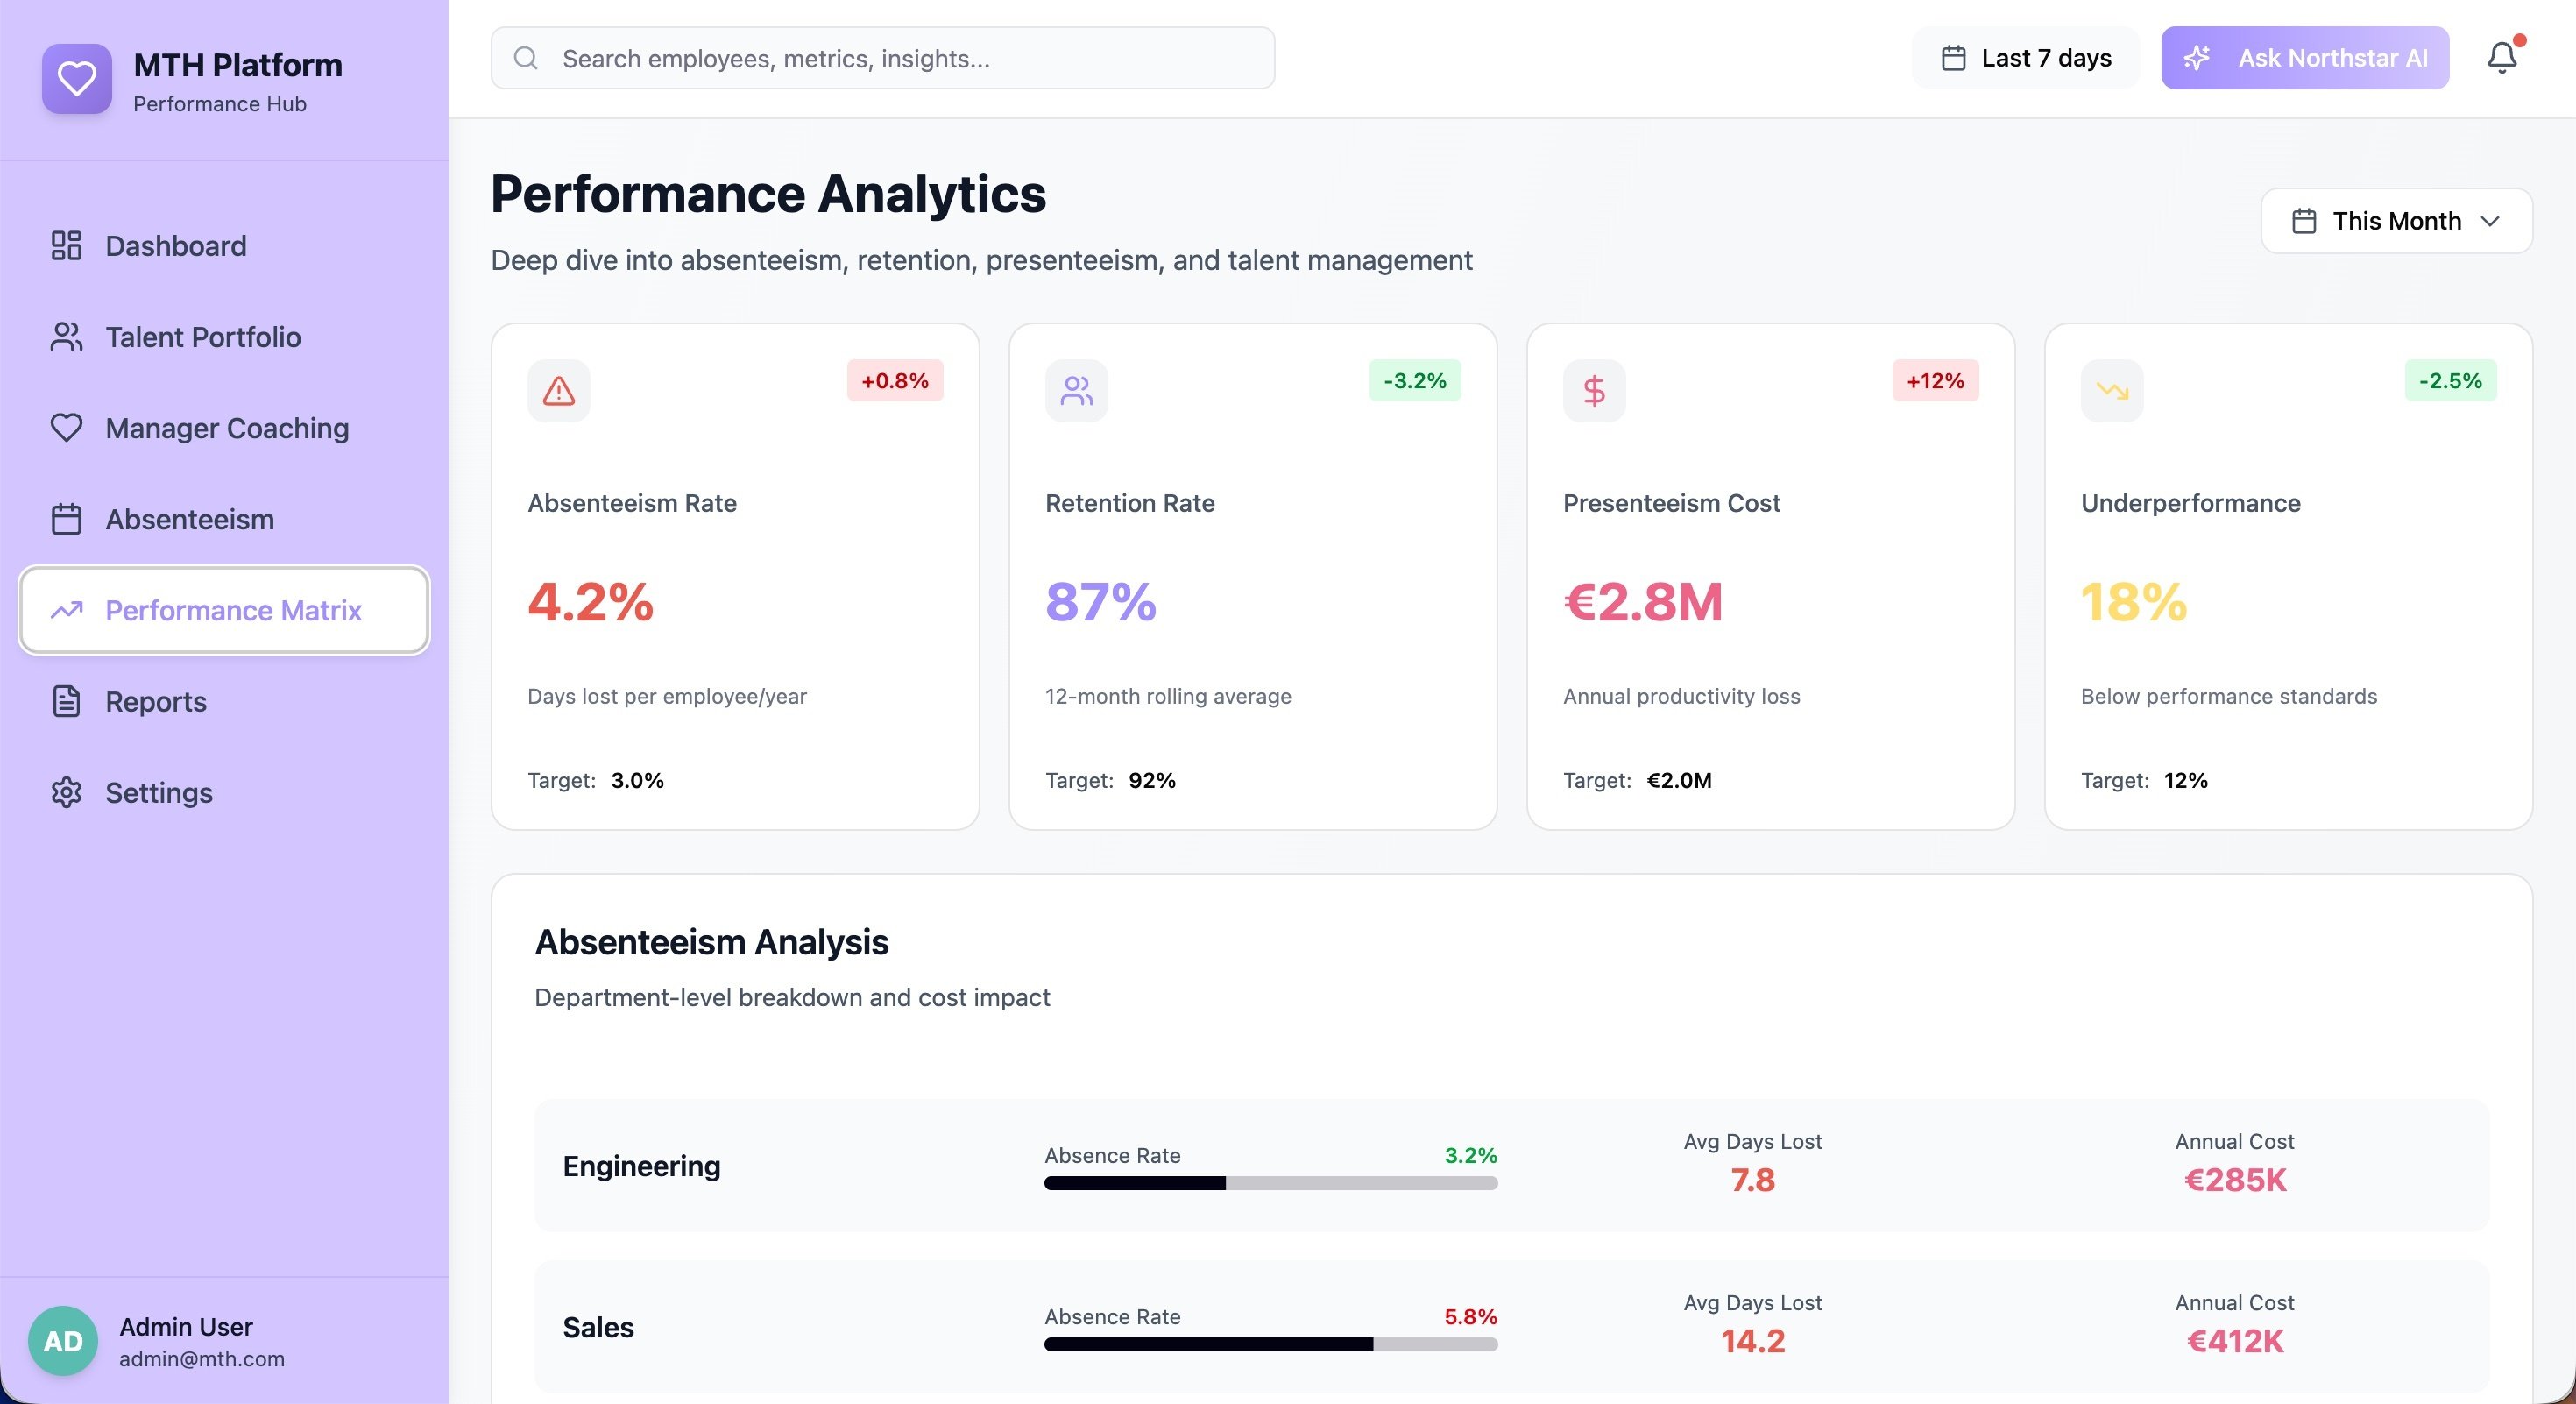This screenshot has height=1404, width=2576.
Task: Open the Admin User profile avatar
Action: [x=62, y=1340]
